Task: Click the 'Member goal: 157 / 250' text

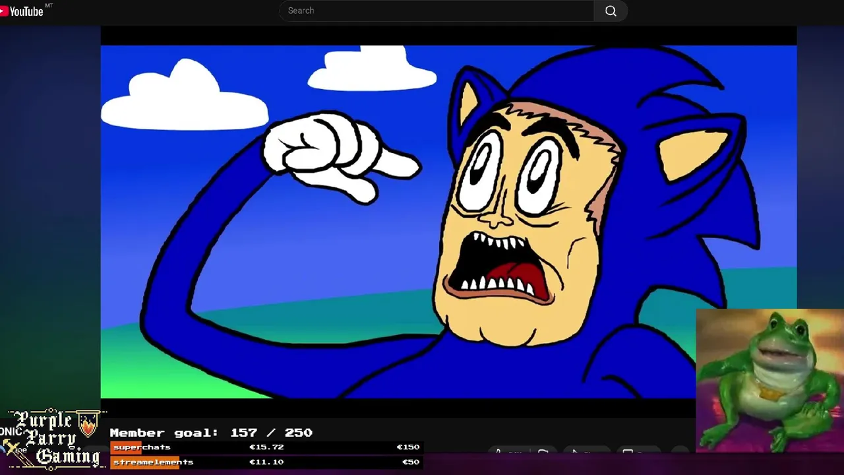Action: (211, 433)
